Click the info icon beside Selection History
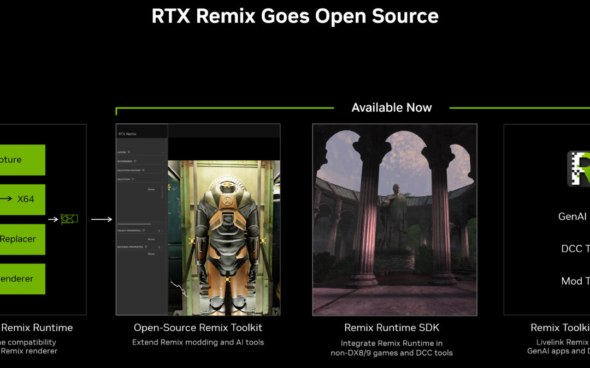590x368 pixels. pos(143,170)
